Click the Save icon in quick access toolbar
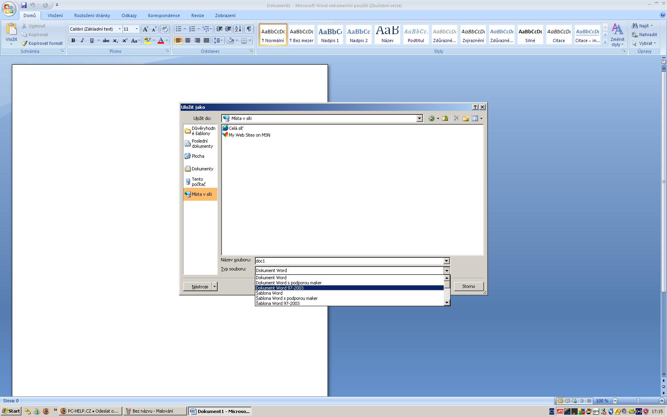Image resolution: width=667 pixels, height=417 pixels. (24, 5)
